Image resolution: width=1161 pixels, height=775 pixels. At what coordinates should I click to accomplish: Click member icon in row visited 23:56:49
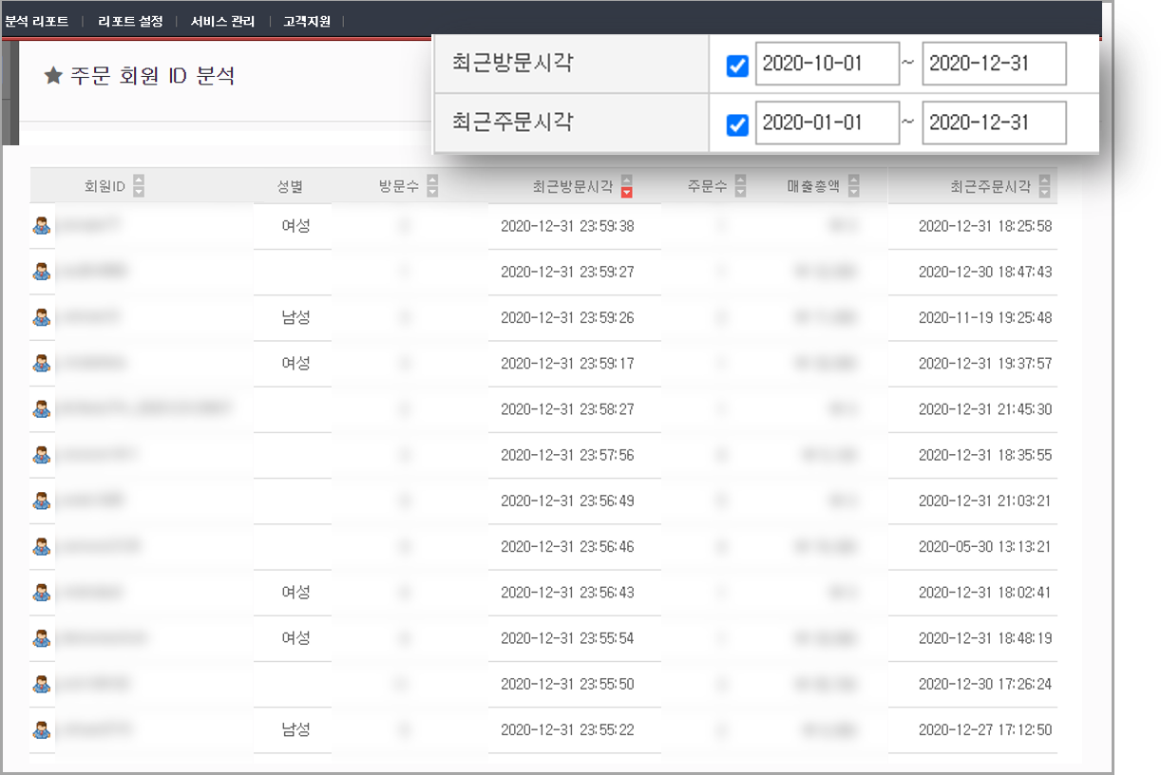[x=42, y=501]
